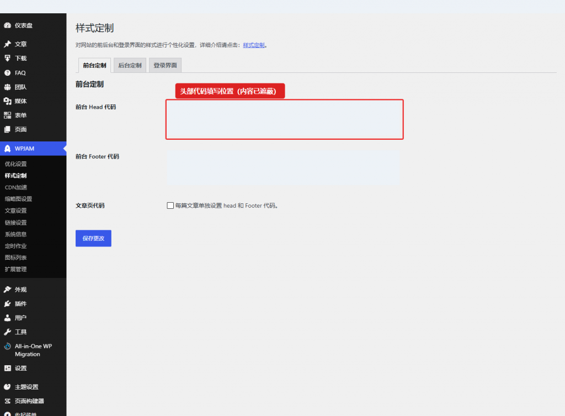The image size is (565, 416).
Task: Open 扩展管理 submenu item
Action: click(x=16, y=269)
